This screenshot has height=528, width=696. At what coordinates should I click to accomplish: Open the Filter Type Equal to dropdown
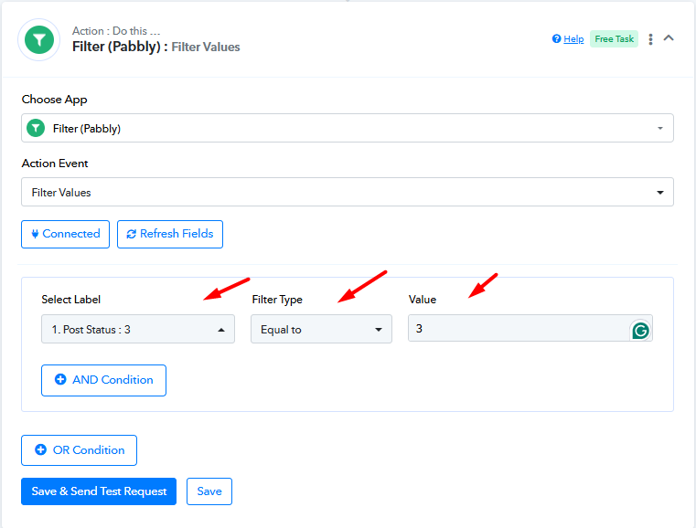pos(321,329)
